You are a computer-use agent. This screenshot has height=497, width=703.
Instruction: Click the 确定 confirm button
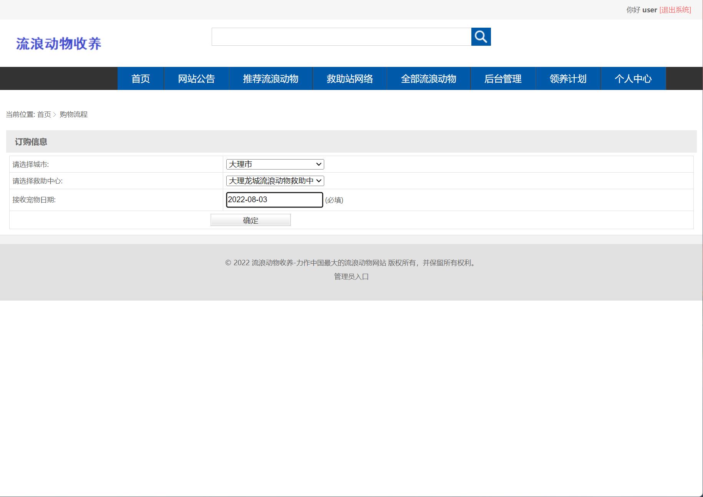[250, 220]
